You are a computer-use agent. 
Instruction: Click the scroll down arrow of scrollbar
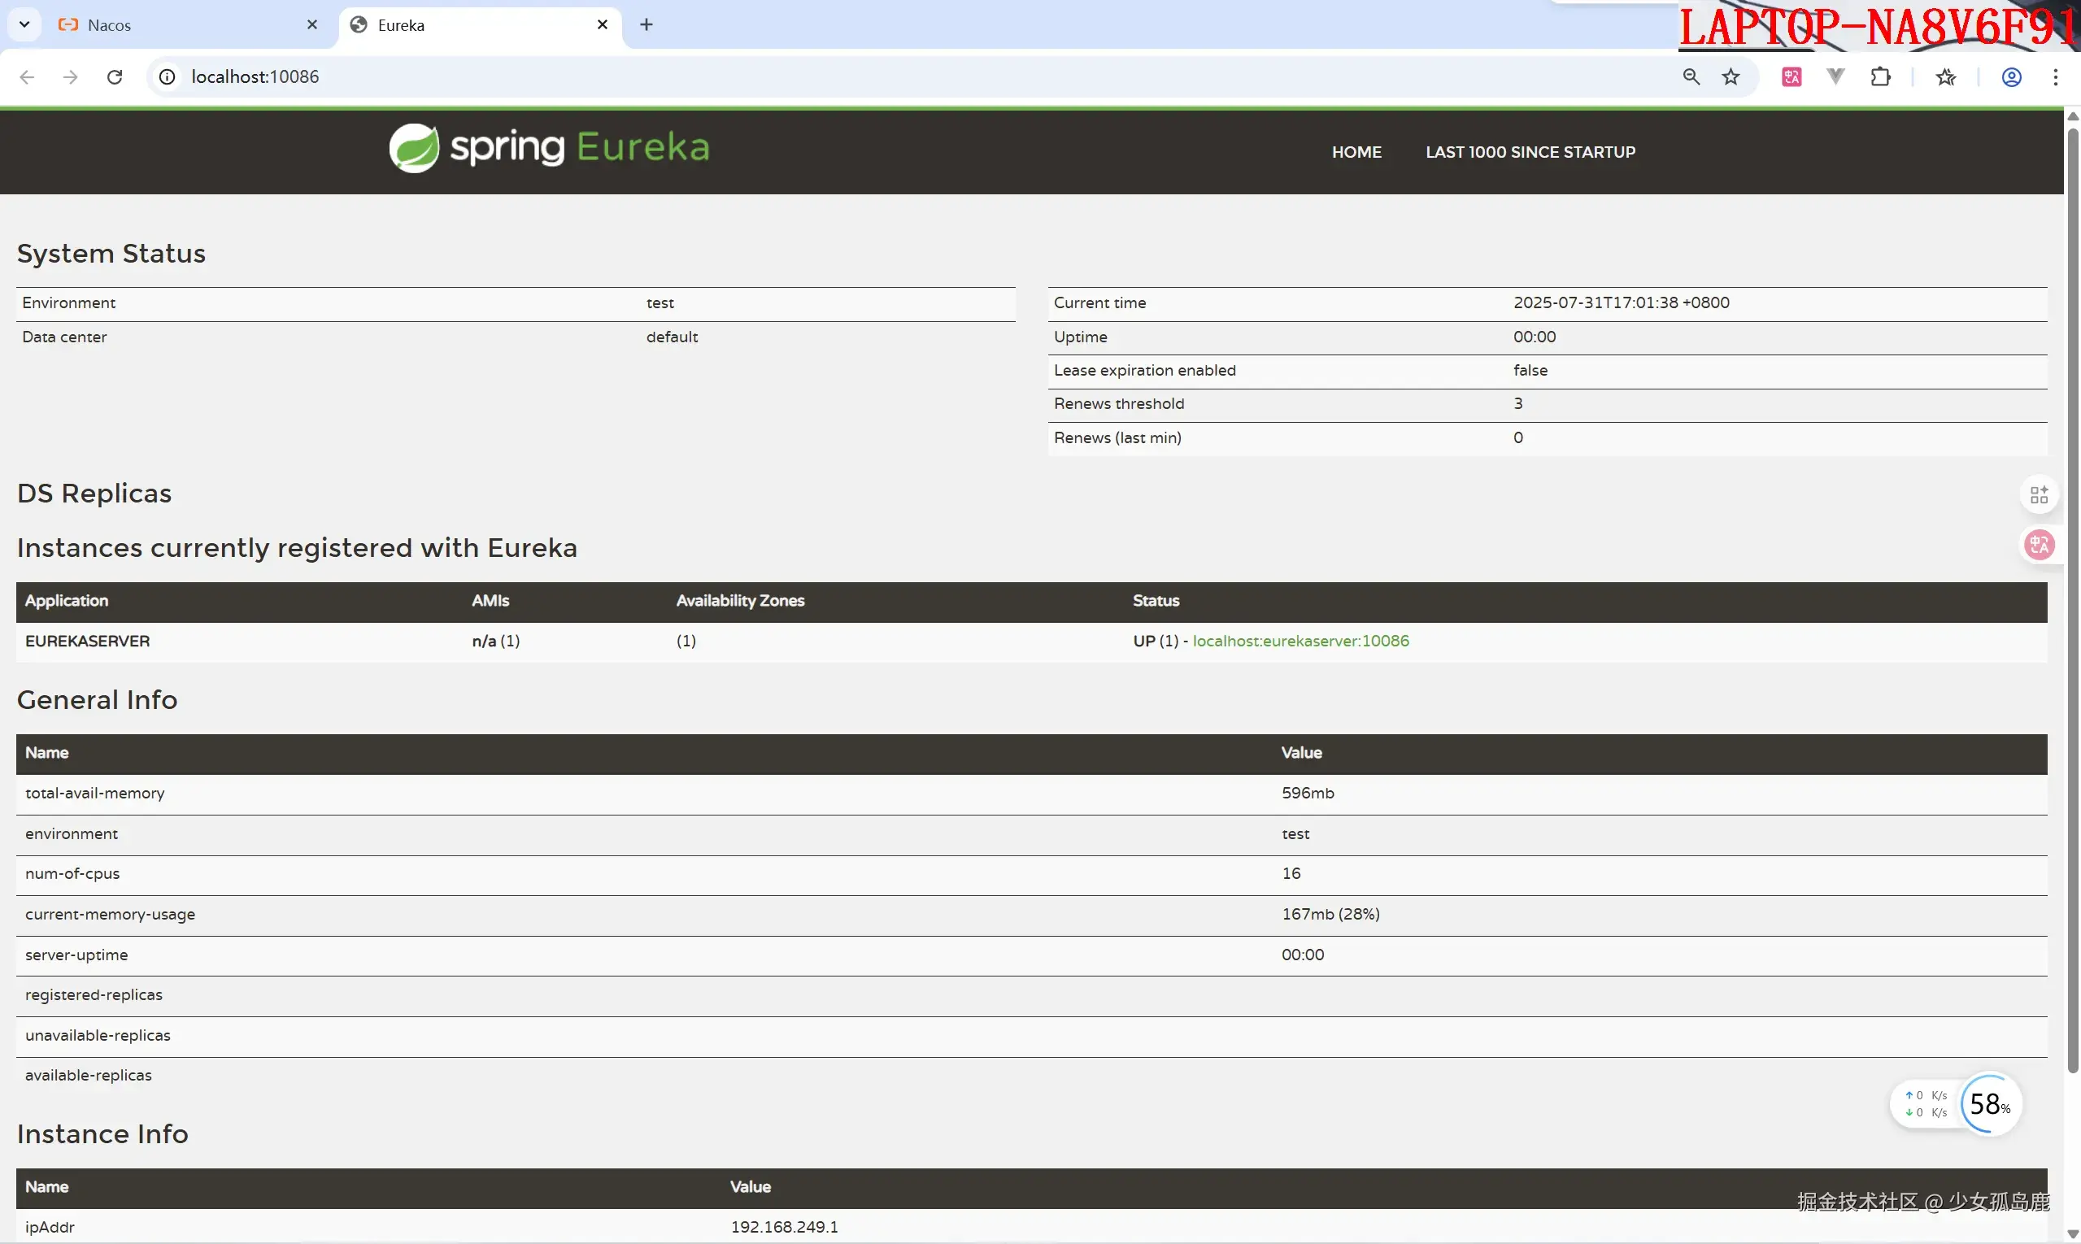click(x=2073, y=1234)
